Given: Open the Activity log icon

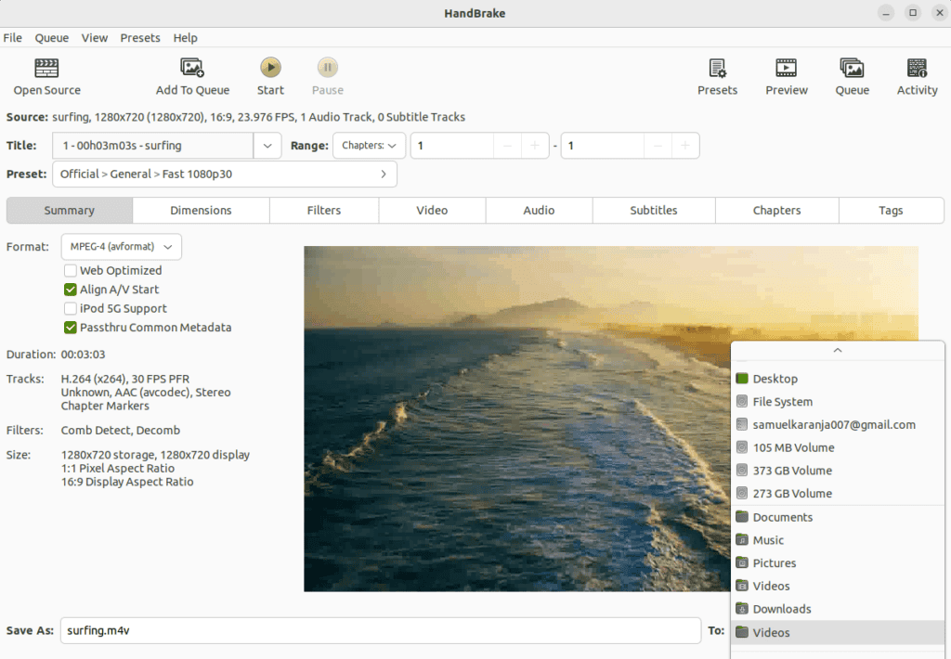Looking at the screenshot, I should pos(917,68).
